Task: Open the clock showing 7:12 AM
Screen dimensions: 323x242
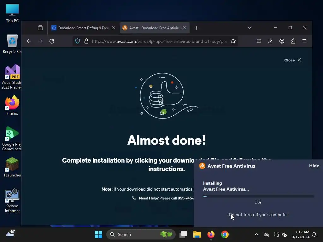Action: click(x=301, y=234)
